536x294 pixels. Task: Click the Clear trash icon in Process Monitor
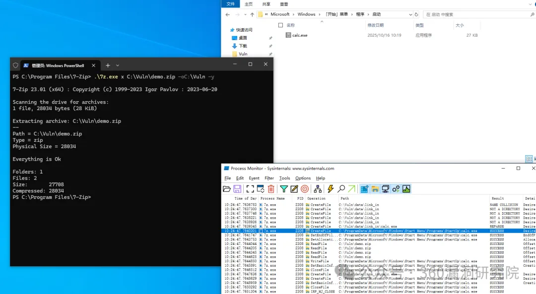tap(271, 189)
